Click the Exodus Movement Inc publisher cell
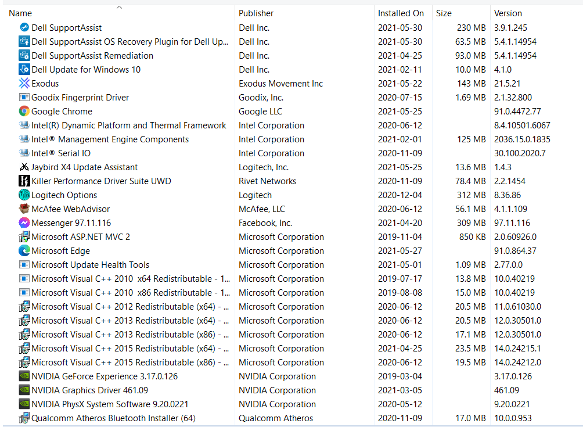The width and height of the screenshot is (583, 427). (280, 84)
